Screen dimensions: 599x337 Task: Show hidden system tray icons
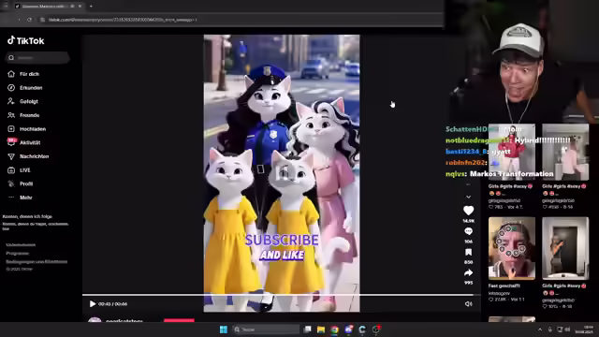click(x=540, y=330)
